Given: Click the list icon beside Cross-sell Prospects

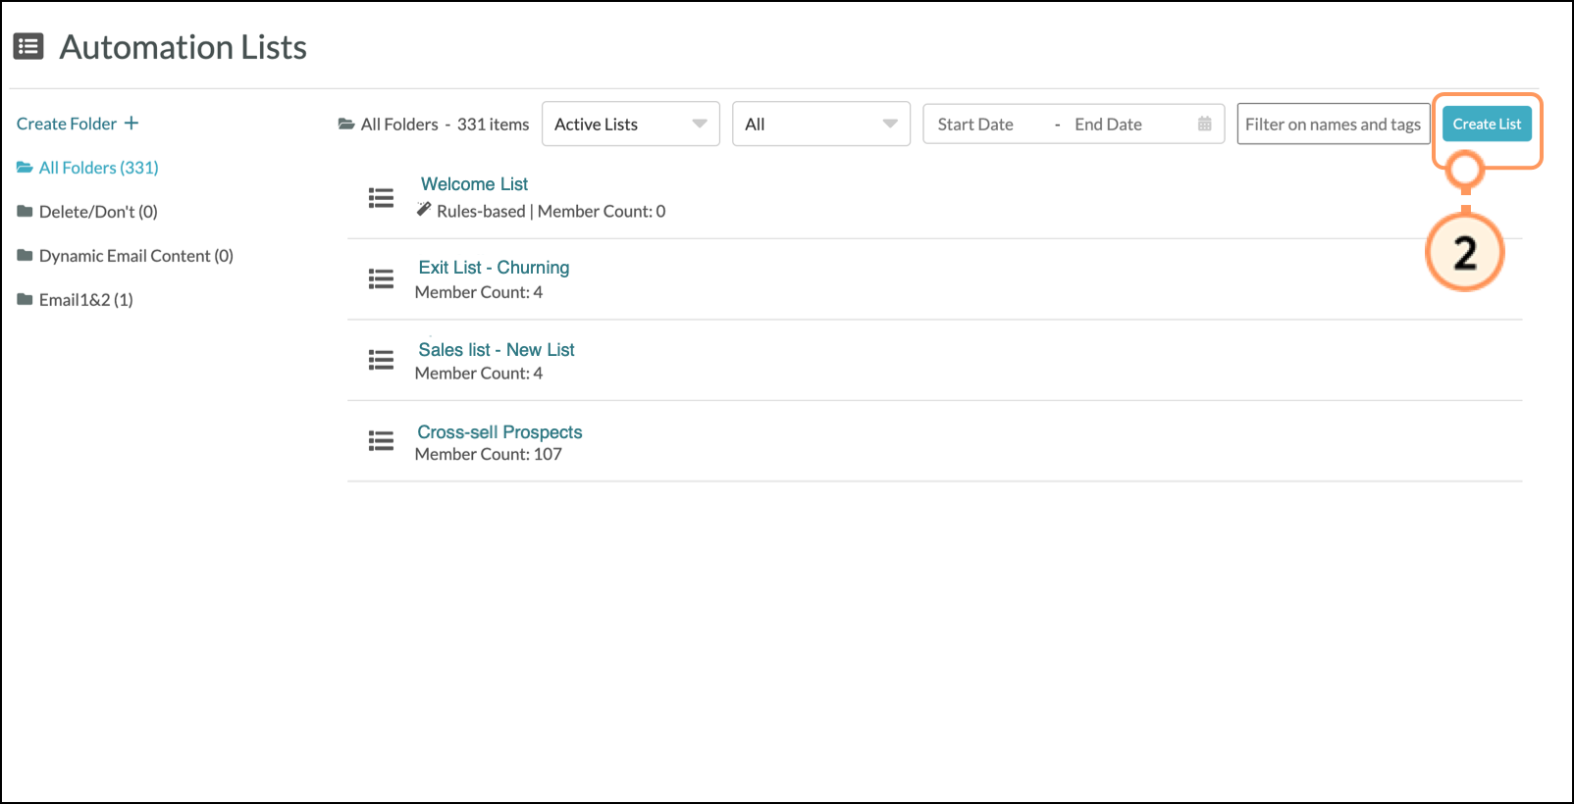Looking at the screenshot, I should [381, 441].
